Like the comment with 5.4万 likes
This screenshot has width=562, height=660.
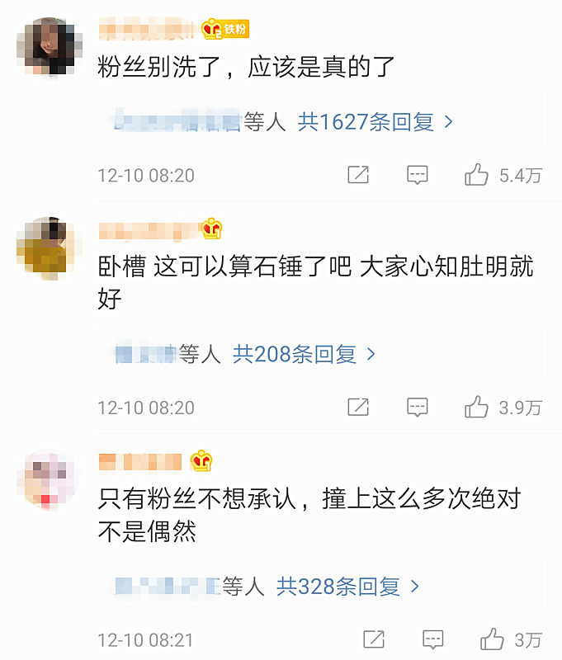[476, 174]
